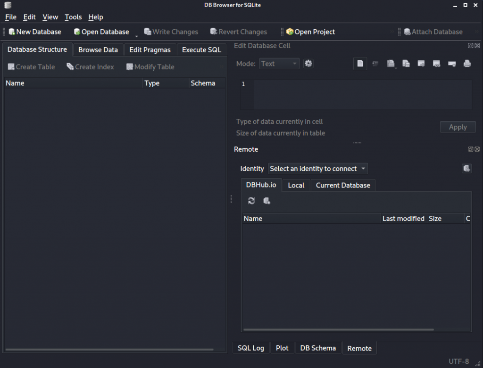
Task: Click the refresh icon in the DBHub.io tab
Action: tap(251, 201)
